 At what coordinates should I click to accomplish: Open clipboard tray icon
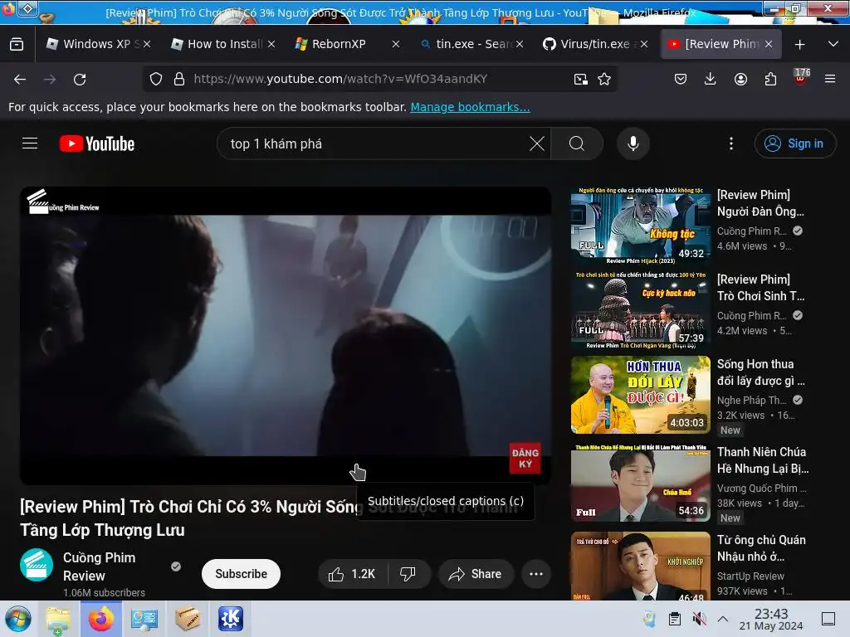pyautogui.click(x=675, y=619)
